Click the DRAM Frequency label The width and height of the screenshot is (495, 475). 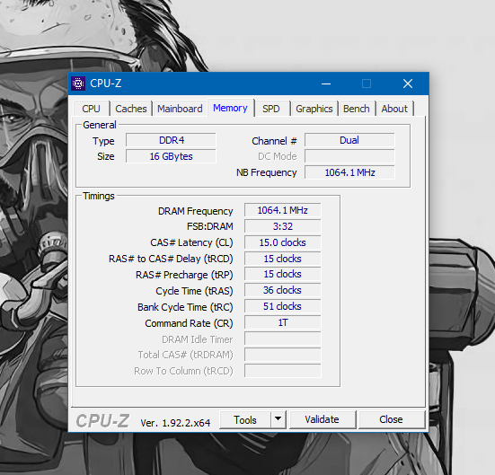tap(196, 211)
